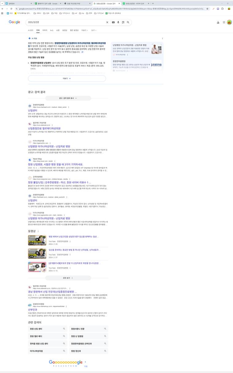Clear the search box with the X icon
Screen dimensions: 233x373
tap(107, 22)
